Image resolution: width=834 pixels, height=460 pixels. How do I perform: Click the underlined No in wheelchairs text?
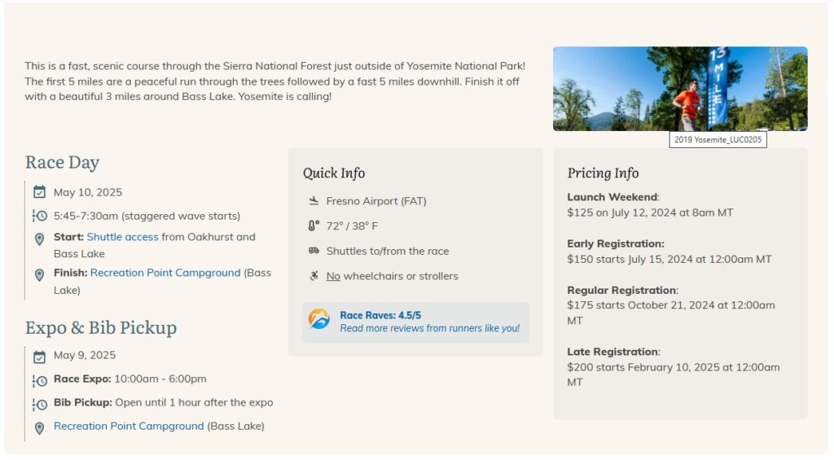pyautogui.click(x=333, y=276)
